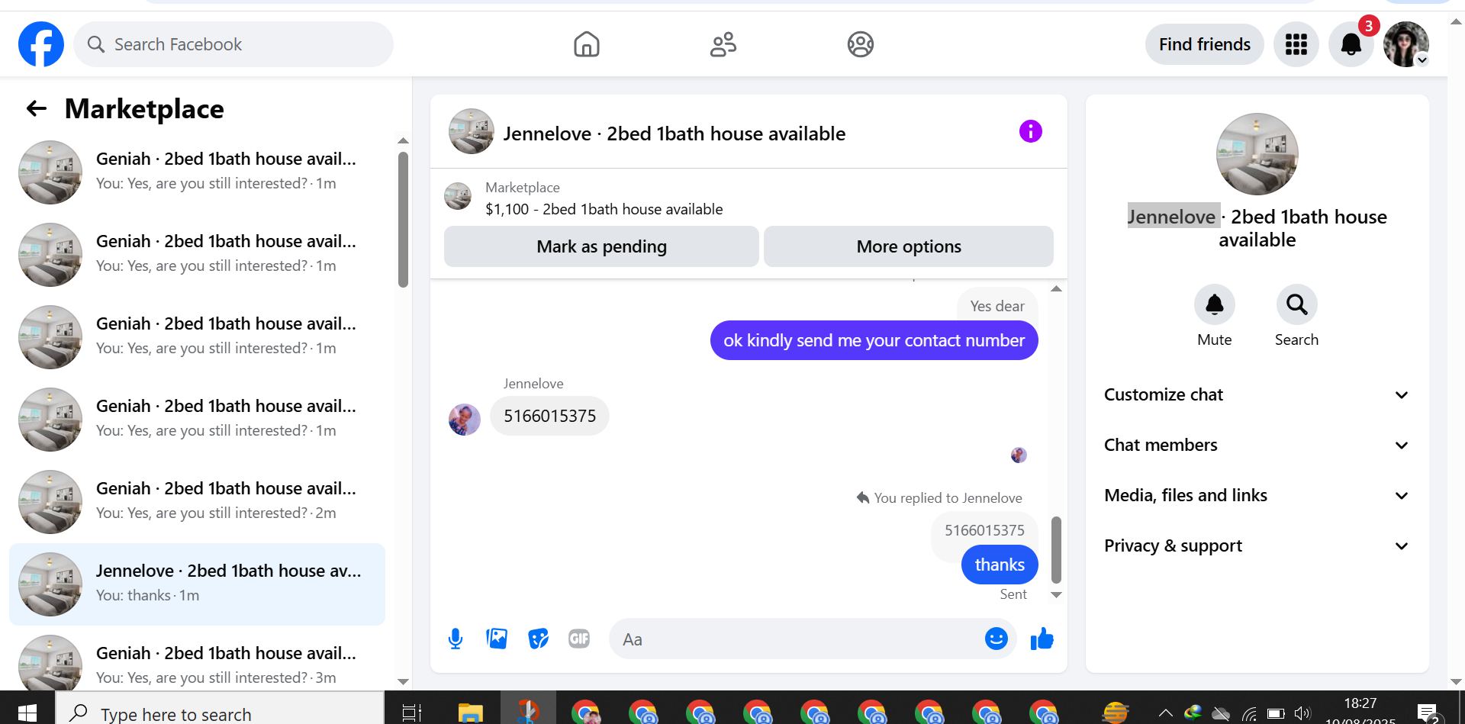Image resolution: width=1465 pixels, height=724 pixels.
Task: Open the menu grid icon
Action: 1296,44
